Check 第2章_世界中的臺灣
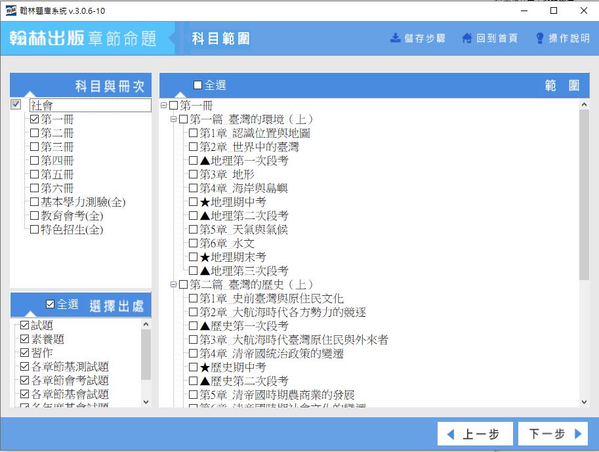This screenshot has width=599, height=452. click(194, 147)
